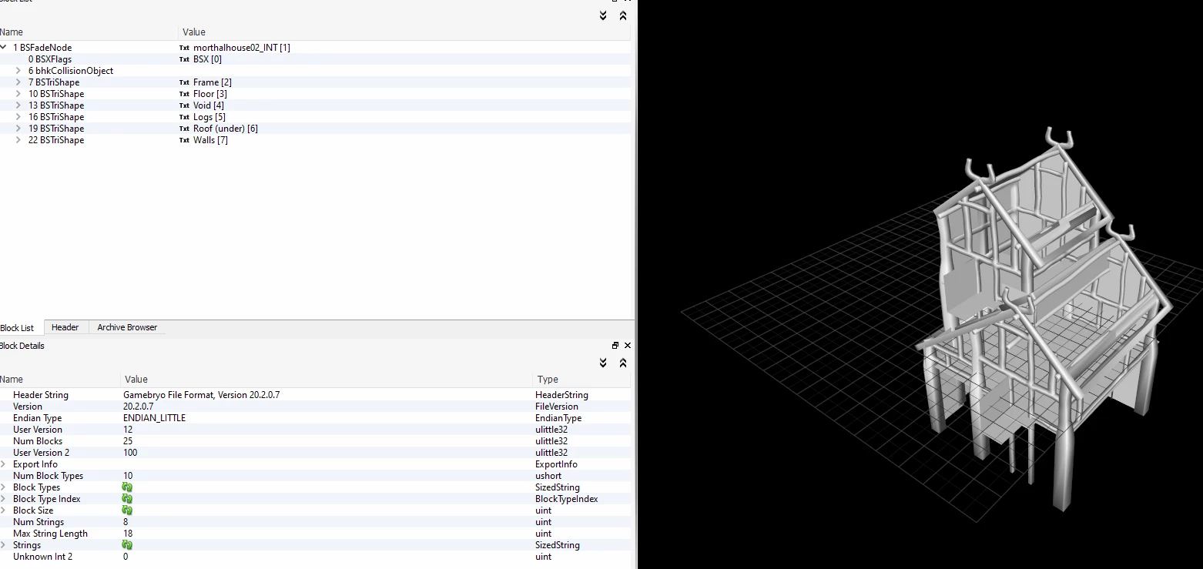
Task: Click the Txt icon beside Frame [2]
Action: coord(184,82)
